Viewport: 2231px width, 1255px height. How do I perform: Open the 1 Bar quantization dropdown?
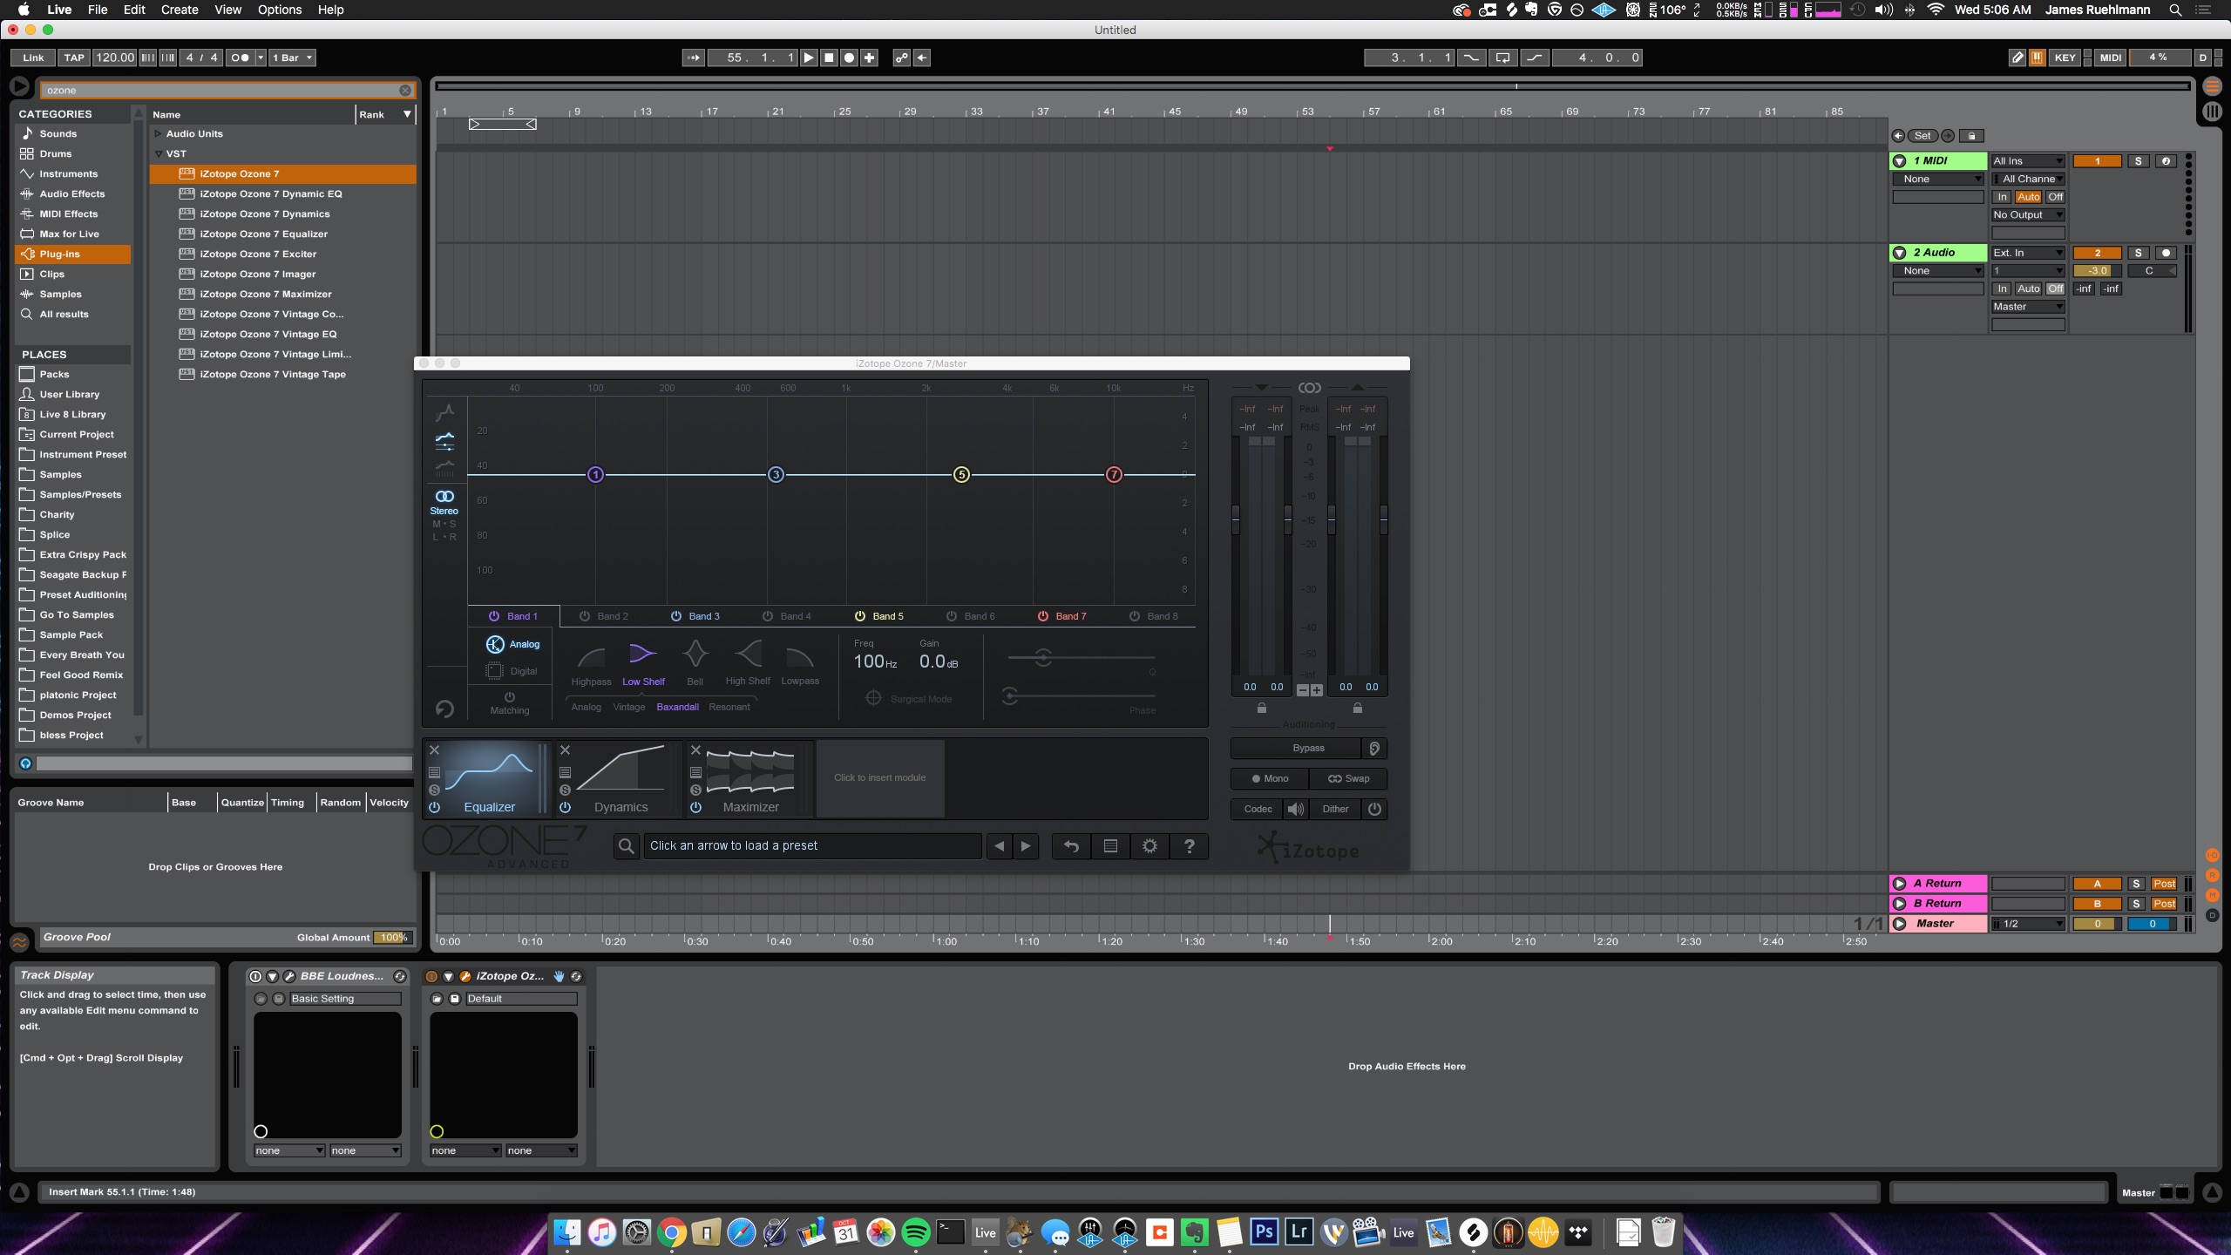[x=292, y=58]
